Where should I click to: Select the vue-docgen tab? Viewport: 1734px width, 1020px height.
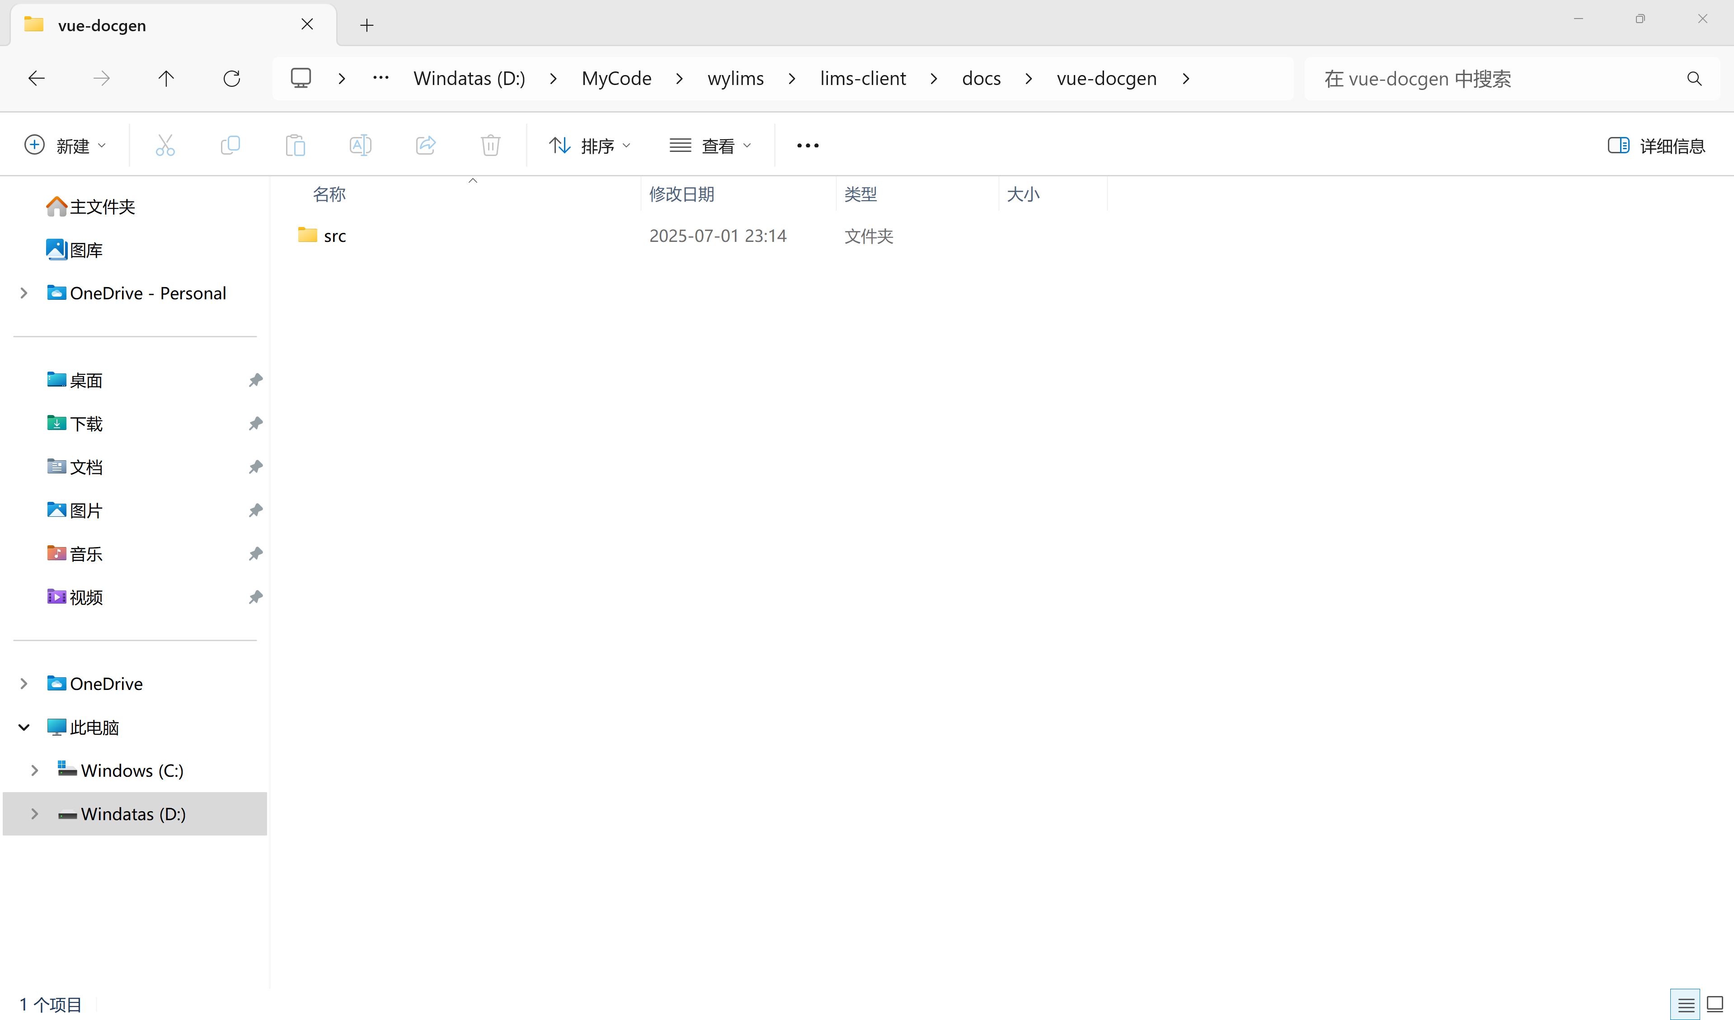tap(102, 25)
